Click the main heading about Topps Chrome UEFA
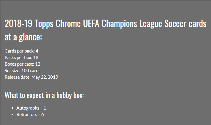This screenshot has height=125, width=211. coord(105,30)
